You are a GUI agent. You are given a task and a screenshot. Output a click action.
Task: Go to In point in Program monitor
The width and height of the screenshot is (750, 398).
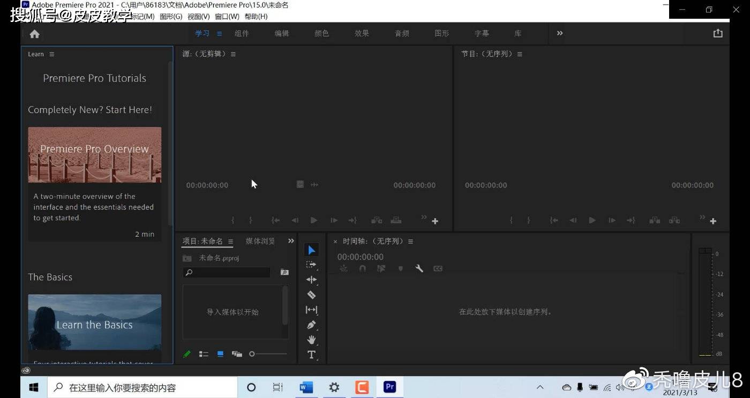pyautogui.click(x=554, y=220)
